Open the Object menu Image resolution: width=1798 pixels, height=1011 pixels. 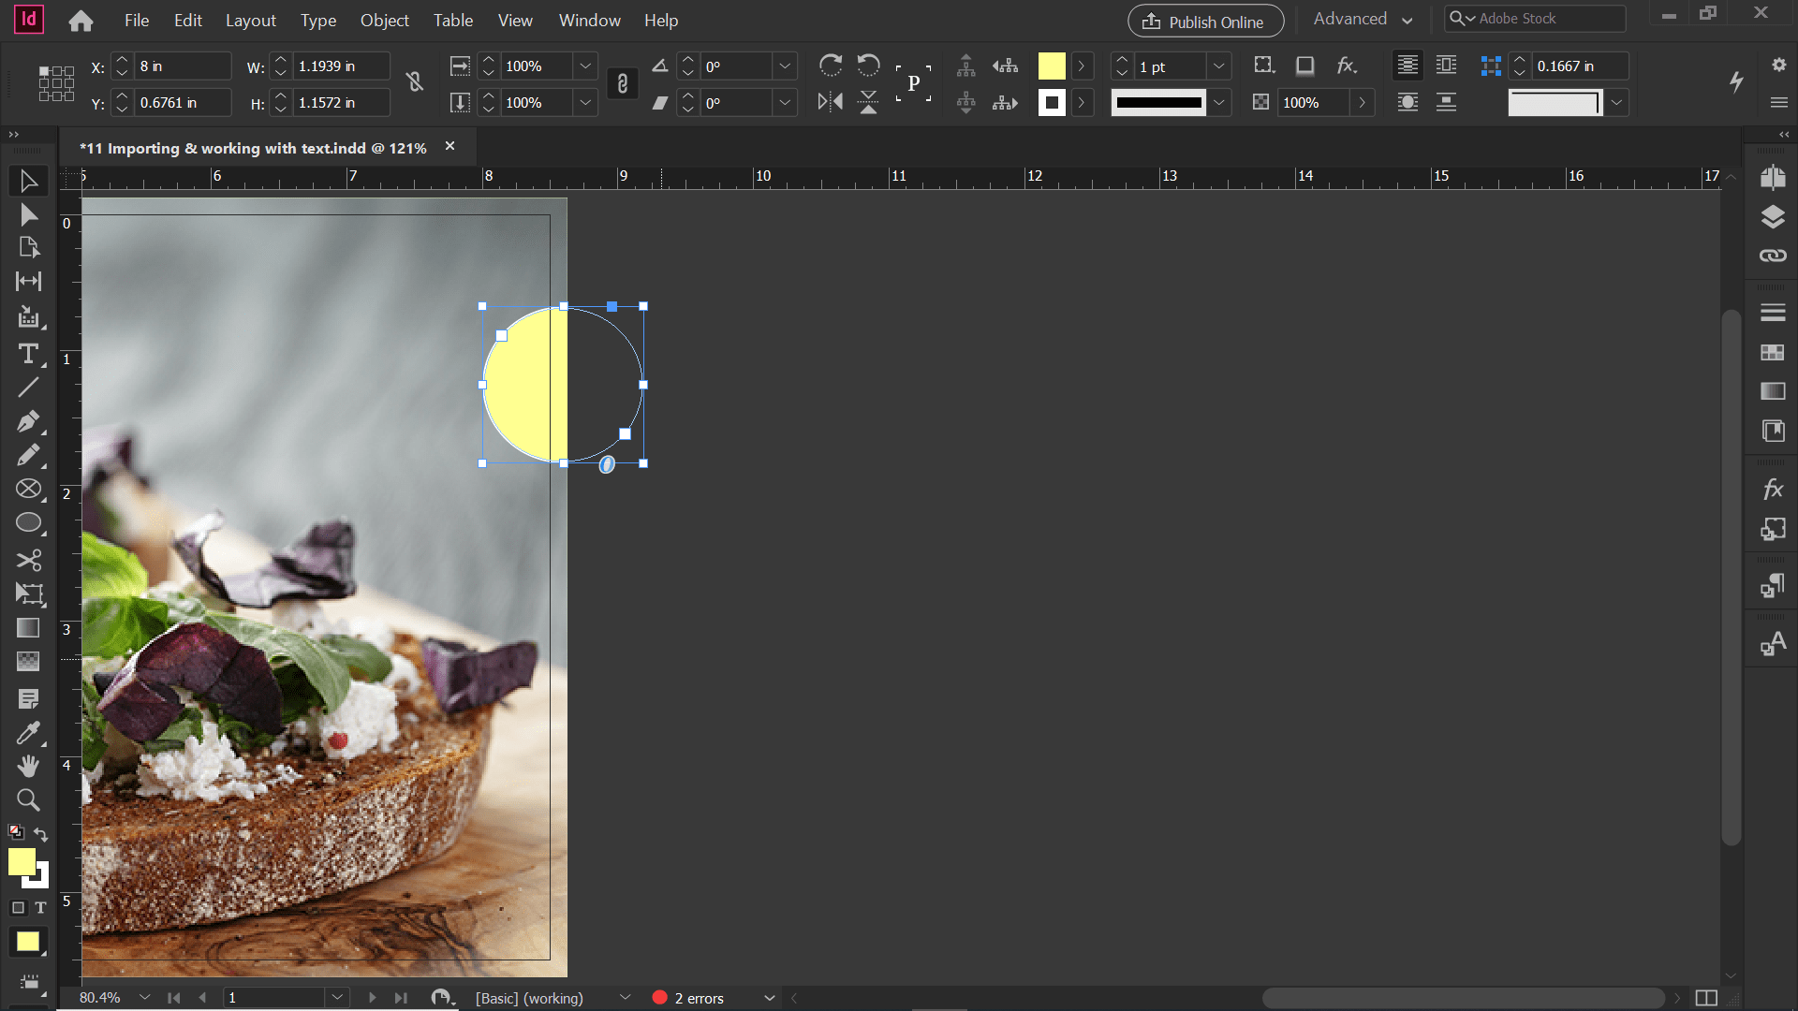pyautogui.click(x=384, y=20)
